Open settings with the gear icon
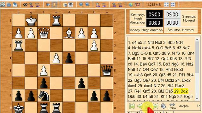 163,106
